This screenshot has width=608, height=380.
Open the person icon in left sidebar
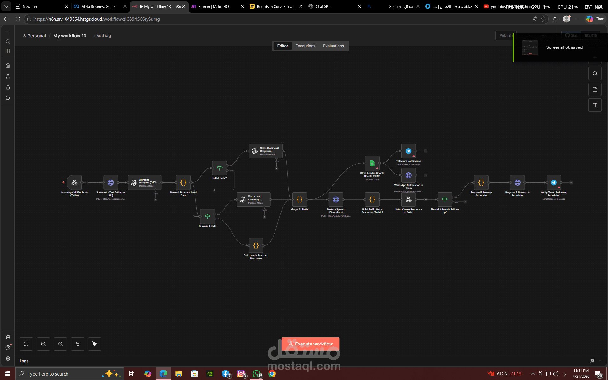pos(8,76)
